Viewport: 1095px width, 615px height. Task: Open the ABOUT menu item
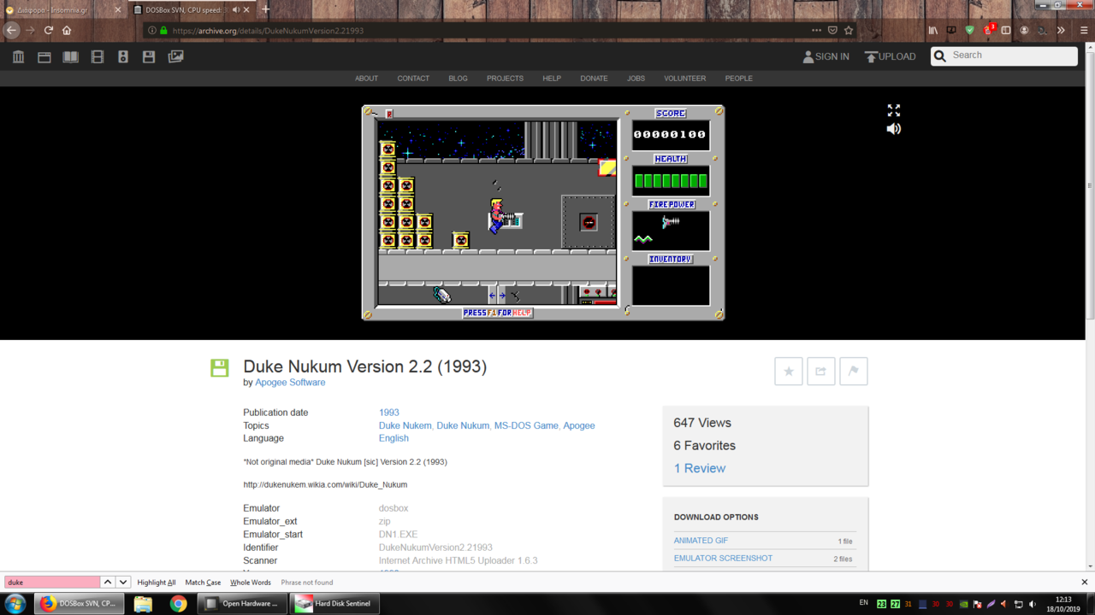366,79
